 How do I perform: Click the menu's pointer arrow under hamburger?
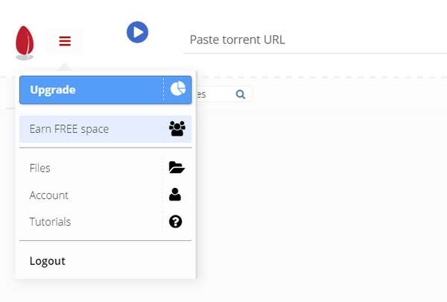pos(64,67)
